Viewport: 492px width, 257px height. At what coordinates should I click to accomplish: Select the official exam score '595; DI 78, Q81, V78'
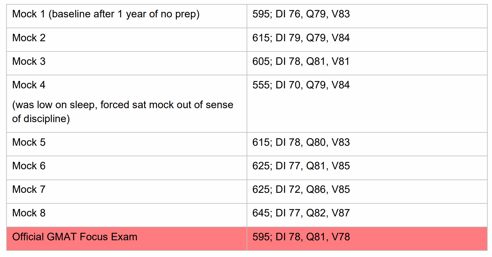pyautogui.click(x=301, y=237)
